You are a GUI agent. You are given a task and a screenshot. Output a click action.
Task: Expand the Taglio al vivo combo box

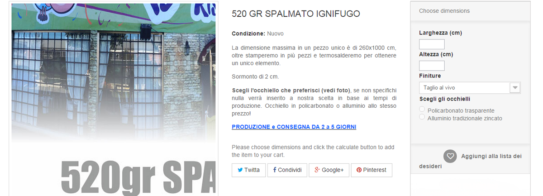point(470,87)
